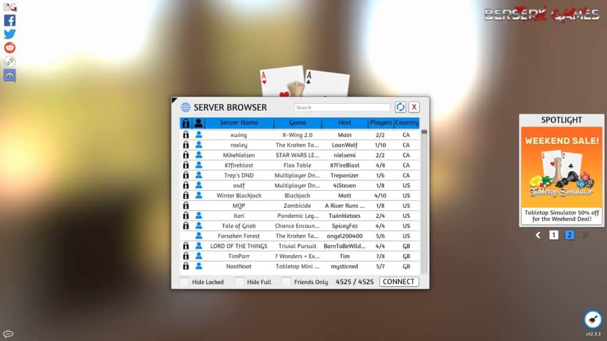Open the Reddit icon in sidebar
The width and height of the screenshot is (607, 341).
(x=9, y=47)
